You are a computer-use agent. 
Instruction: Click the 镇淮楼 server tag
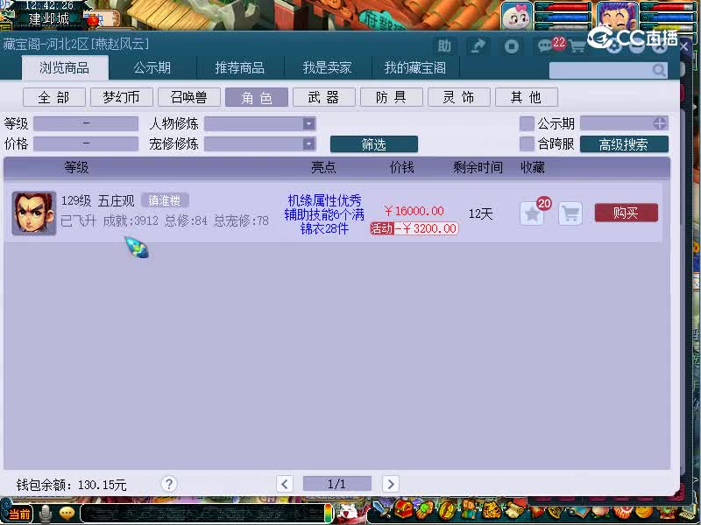(x=165, y=200)
